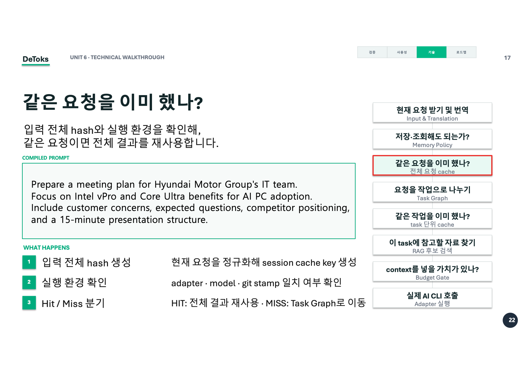
Task: Click the text 실행 환경 확인
Action: 74,282
